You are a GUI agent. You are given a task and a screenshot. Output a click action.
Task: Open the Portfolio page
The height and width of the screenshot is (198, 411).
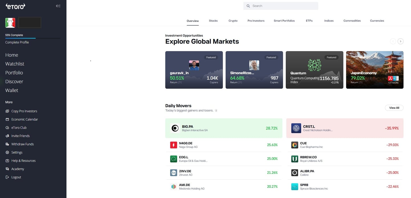14,73
